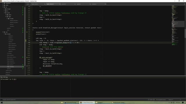Open packet.c below login_session.c in sidebar

pos(9,69)
